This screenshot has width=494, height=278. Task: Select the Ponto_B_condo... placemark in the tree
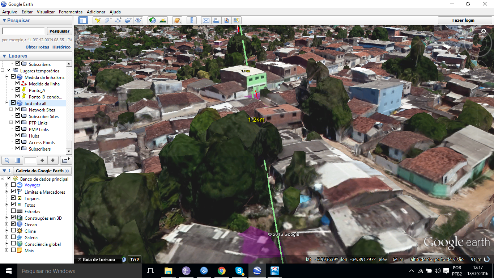pyautogui.click(x=46, y=97)
